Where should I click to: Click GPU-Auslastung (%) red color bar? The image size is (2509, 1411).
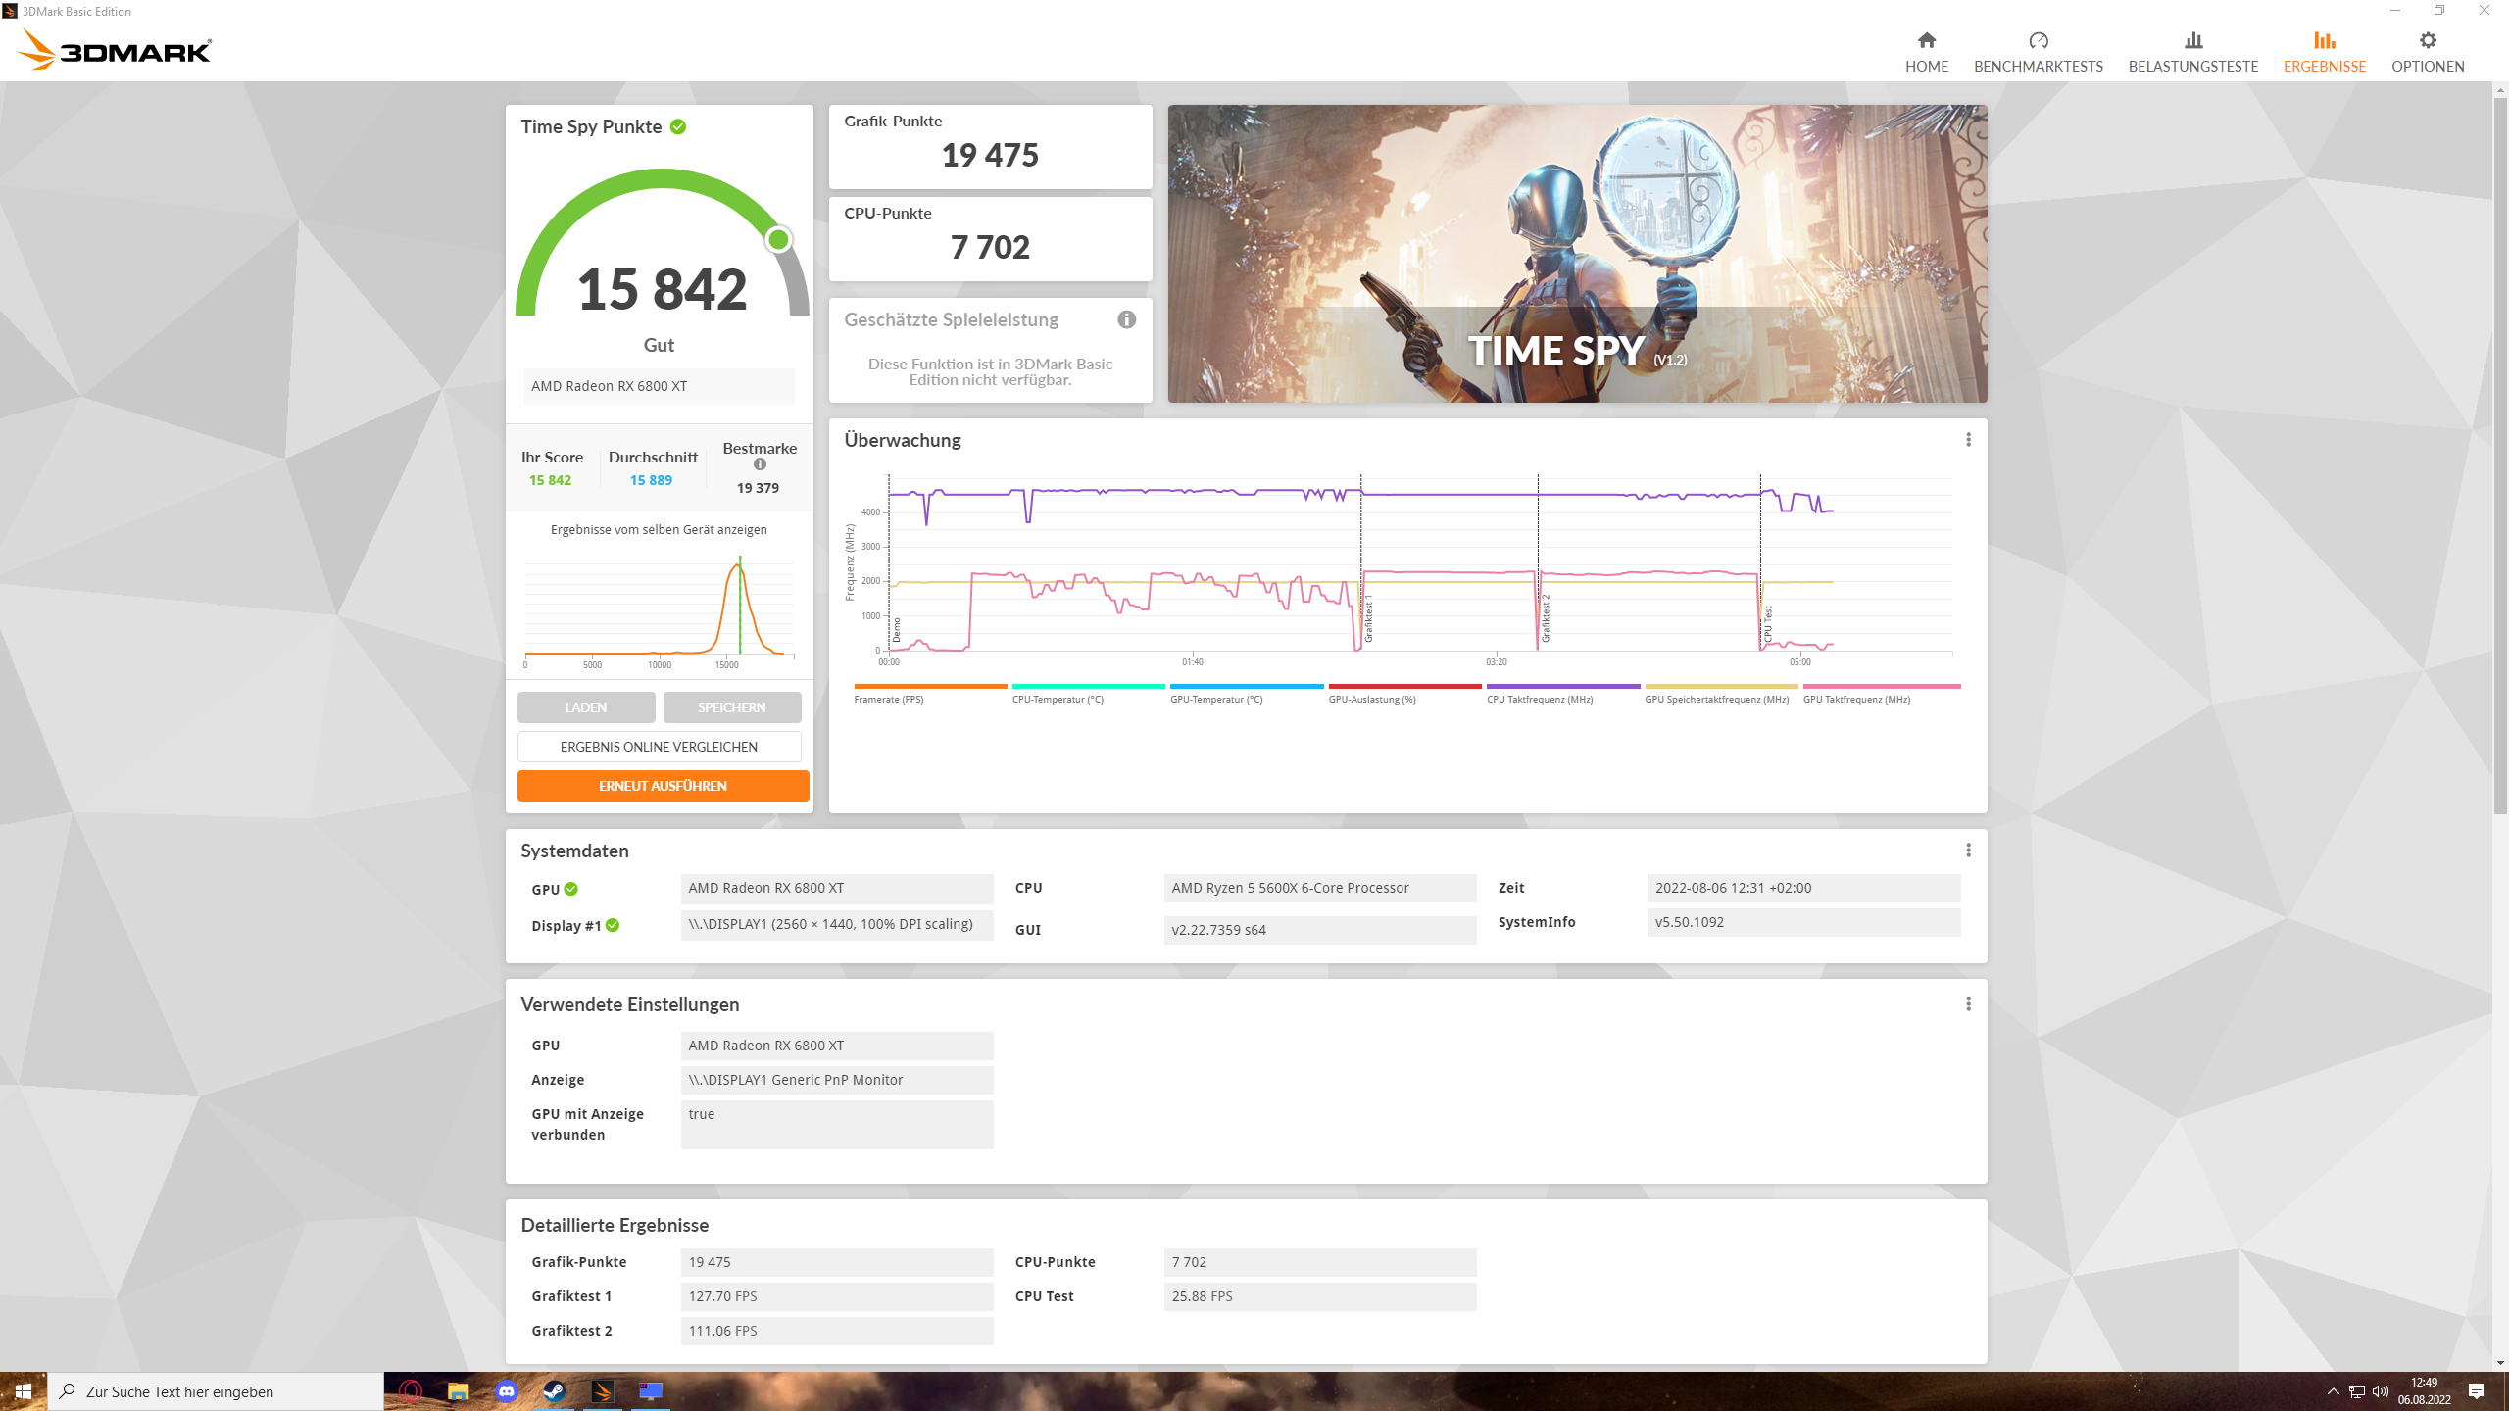pos(1404,686)
